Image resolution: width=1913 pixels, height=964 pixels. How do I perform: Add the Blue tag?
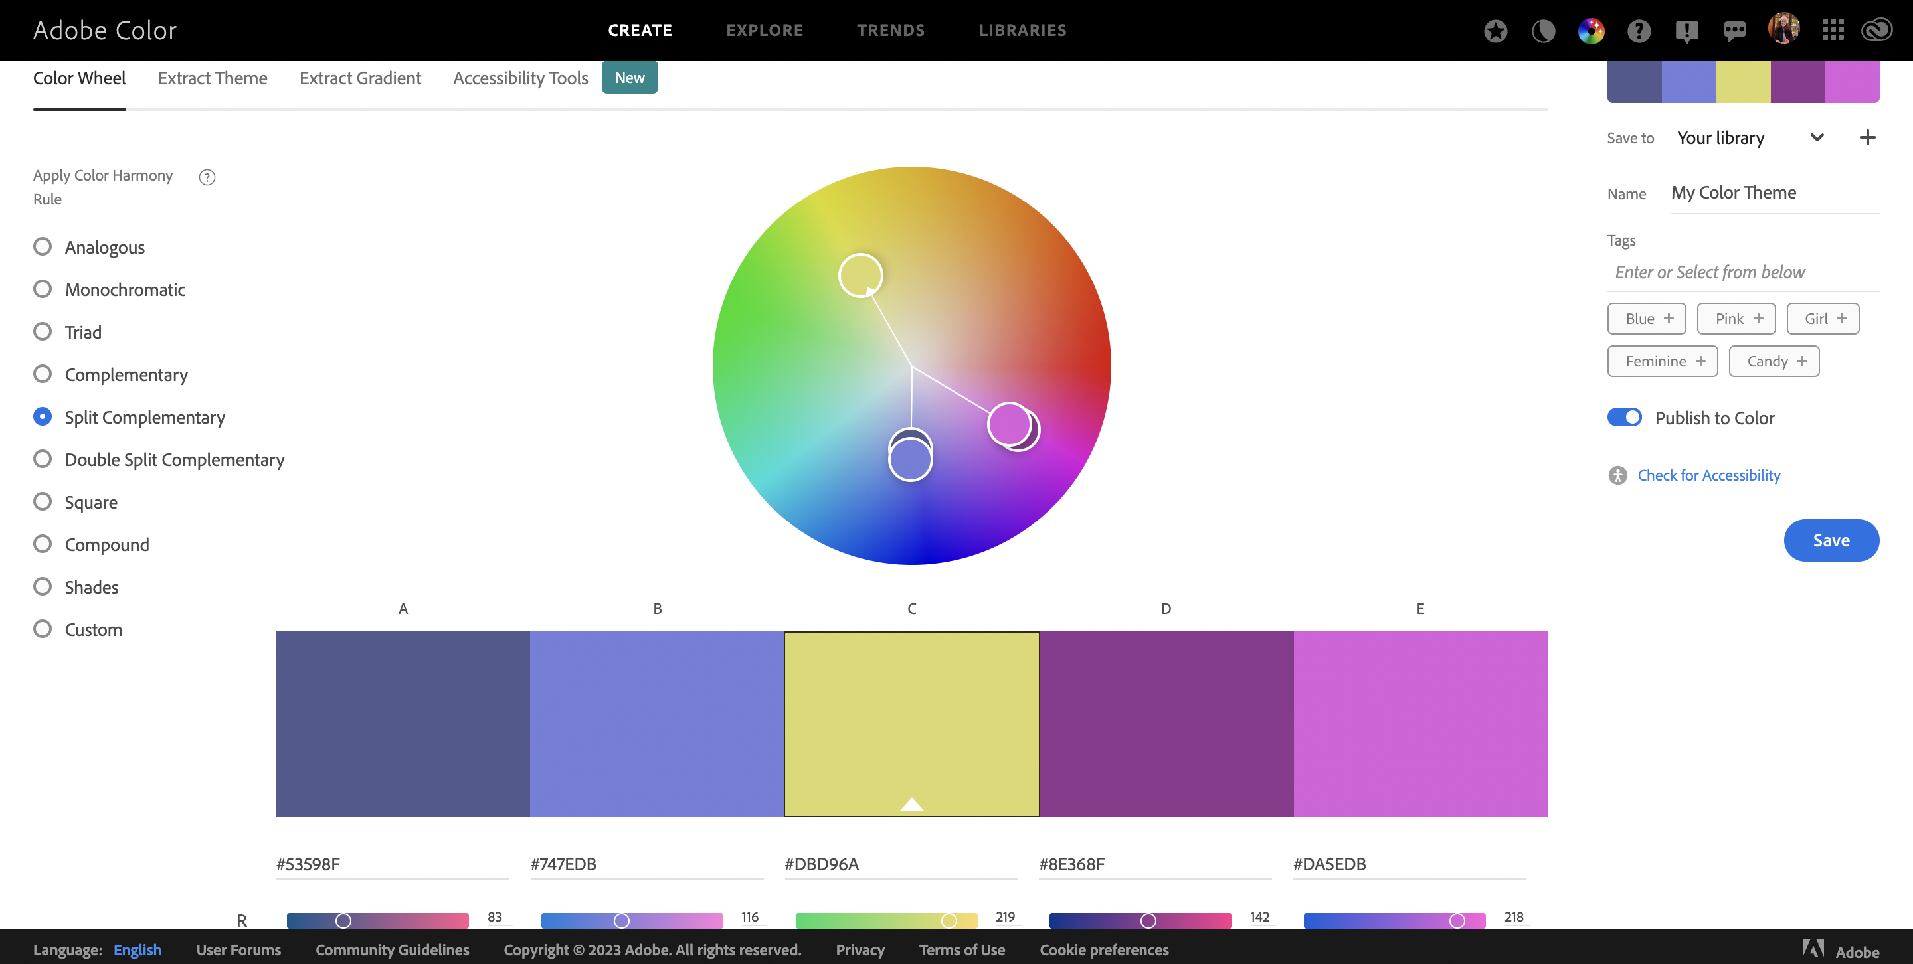tap(1647, 319)
